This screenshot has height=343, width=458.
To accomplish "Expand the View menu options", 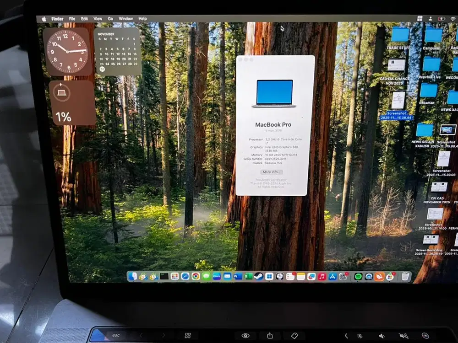I will [98, 19].
